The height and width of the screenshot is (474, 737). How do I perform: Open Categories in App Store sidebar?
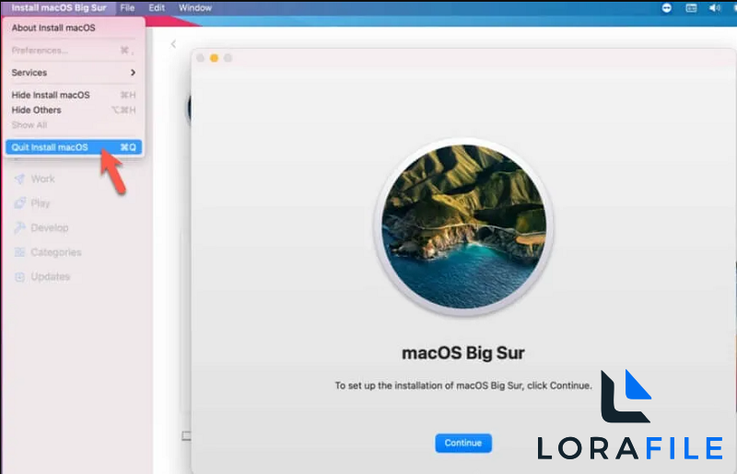pos(48,252)
